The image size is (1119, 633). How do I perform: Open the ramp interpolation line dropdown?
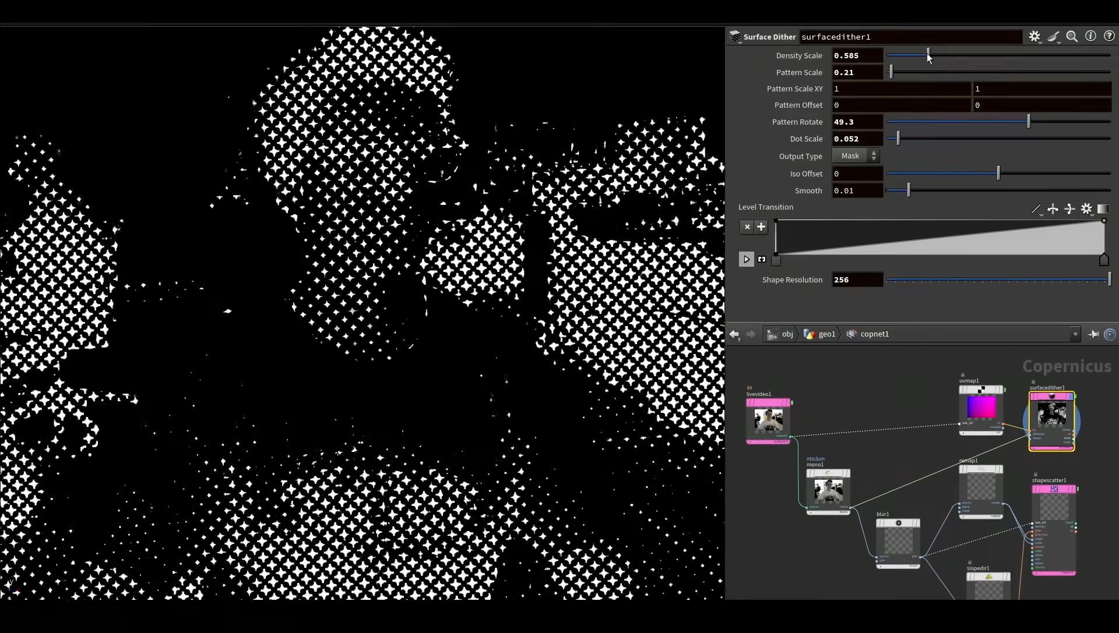tap(1036, 209)
